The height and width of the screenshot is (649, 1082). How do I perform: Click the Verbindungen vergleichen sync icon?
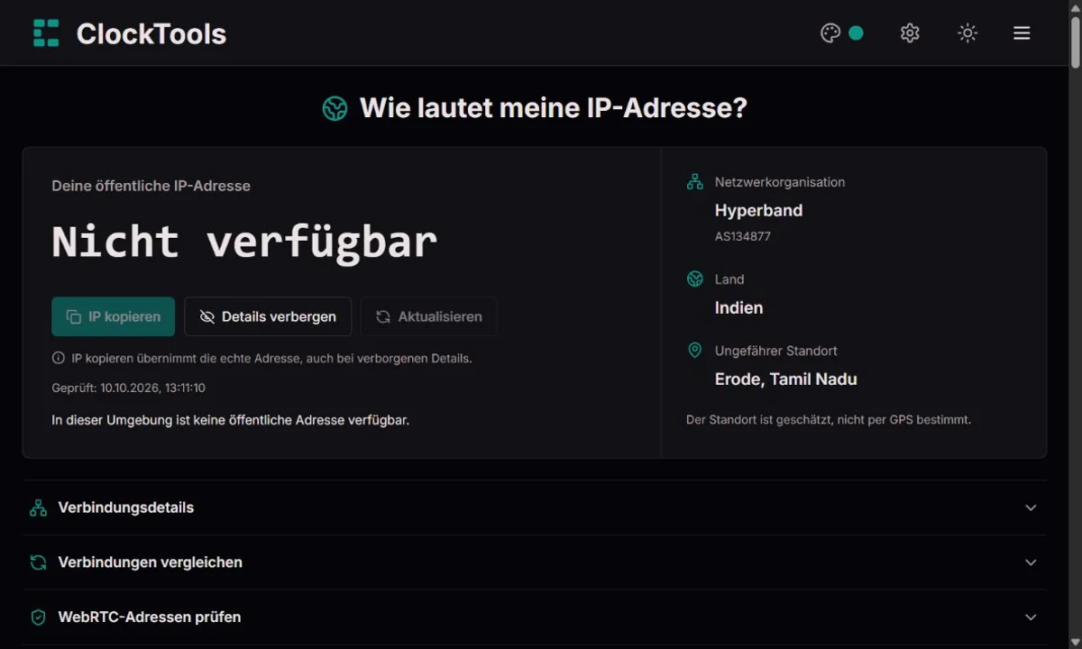pos(38,562)
